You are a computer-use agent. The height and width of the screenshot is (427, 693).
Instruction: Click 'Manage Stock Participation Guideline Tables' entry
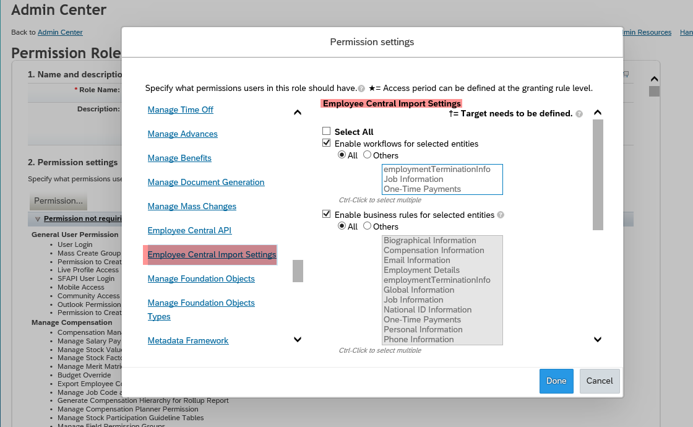click(131, 418)
